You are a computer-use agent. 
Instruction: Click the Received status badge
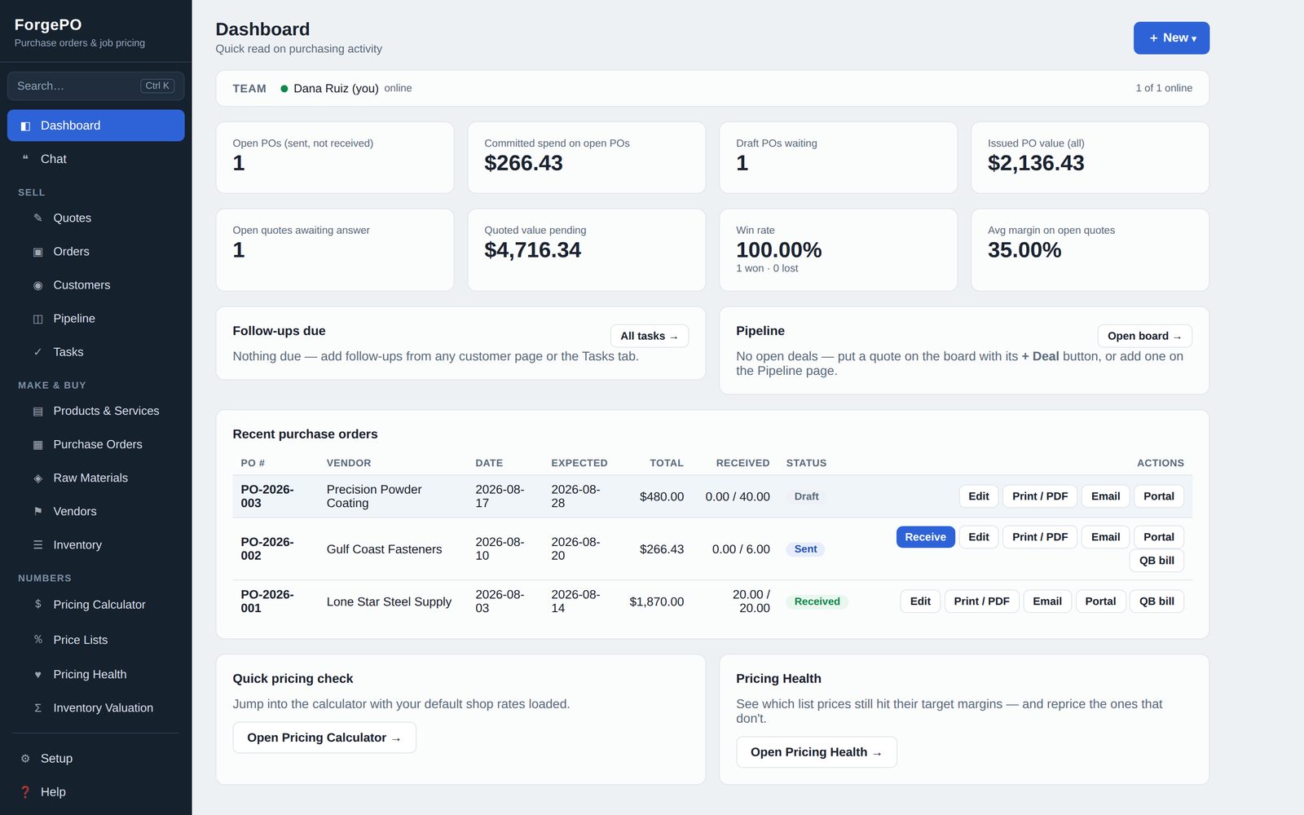pos(817,601)
